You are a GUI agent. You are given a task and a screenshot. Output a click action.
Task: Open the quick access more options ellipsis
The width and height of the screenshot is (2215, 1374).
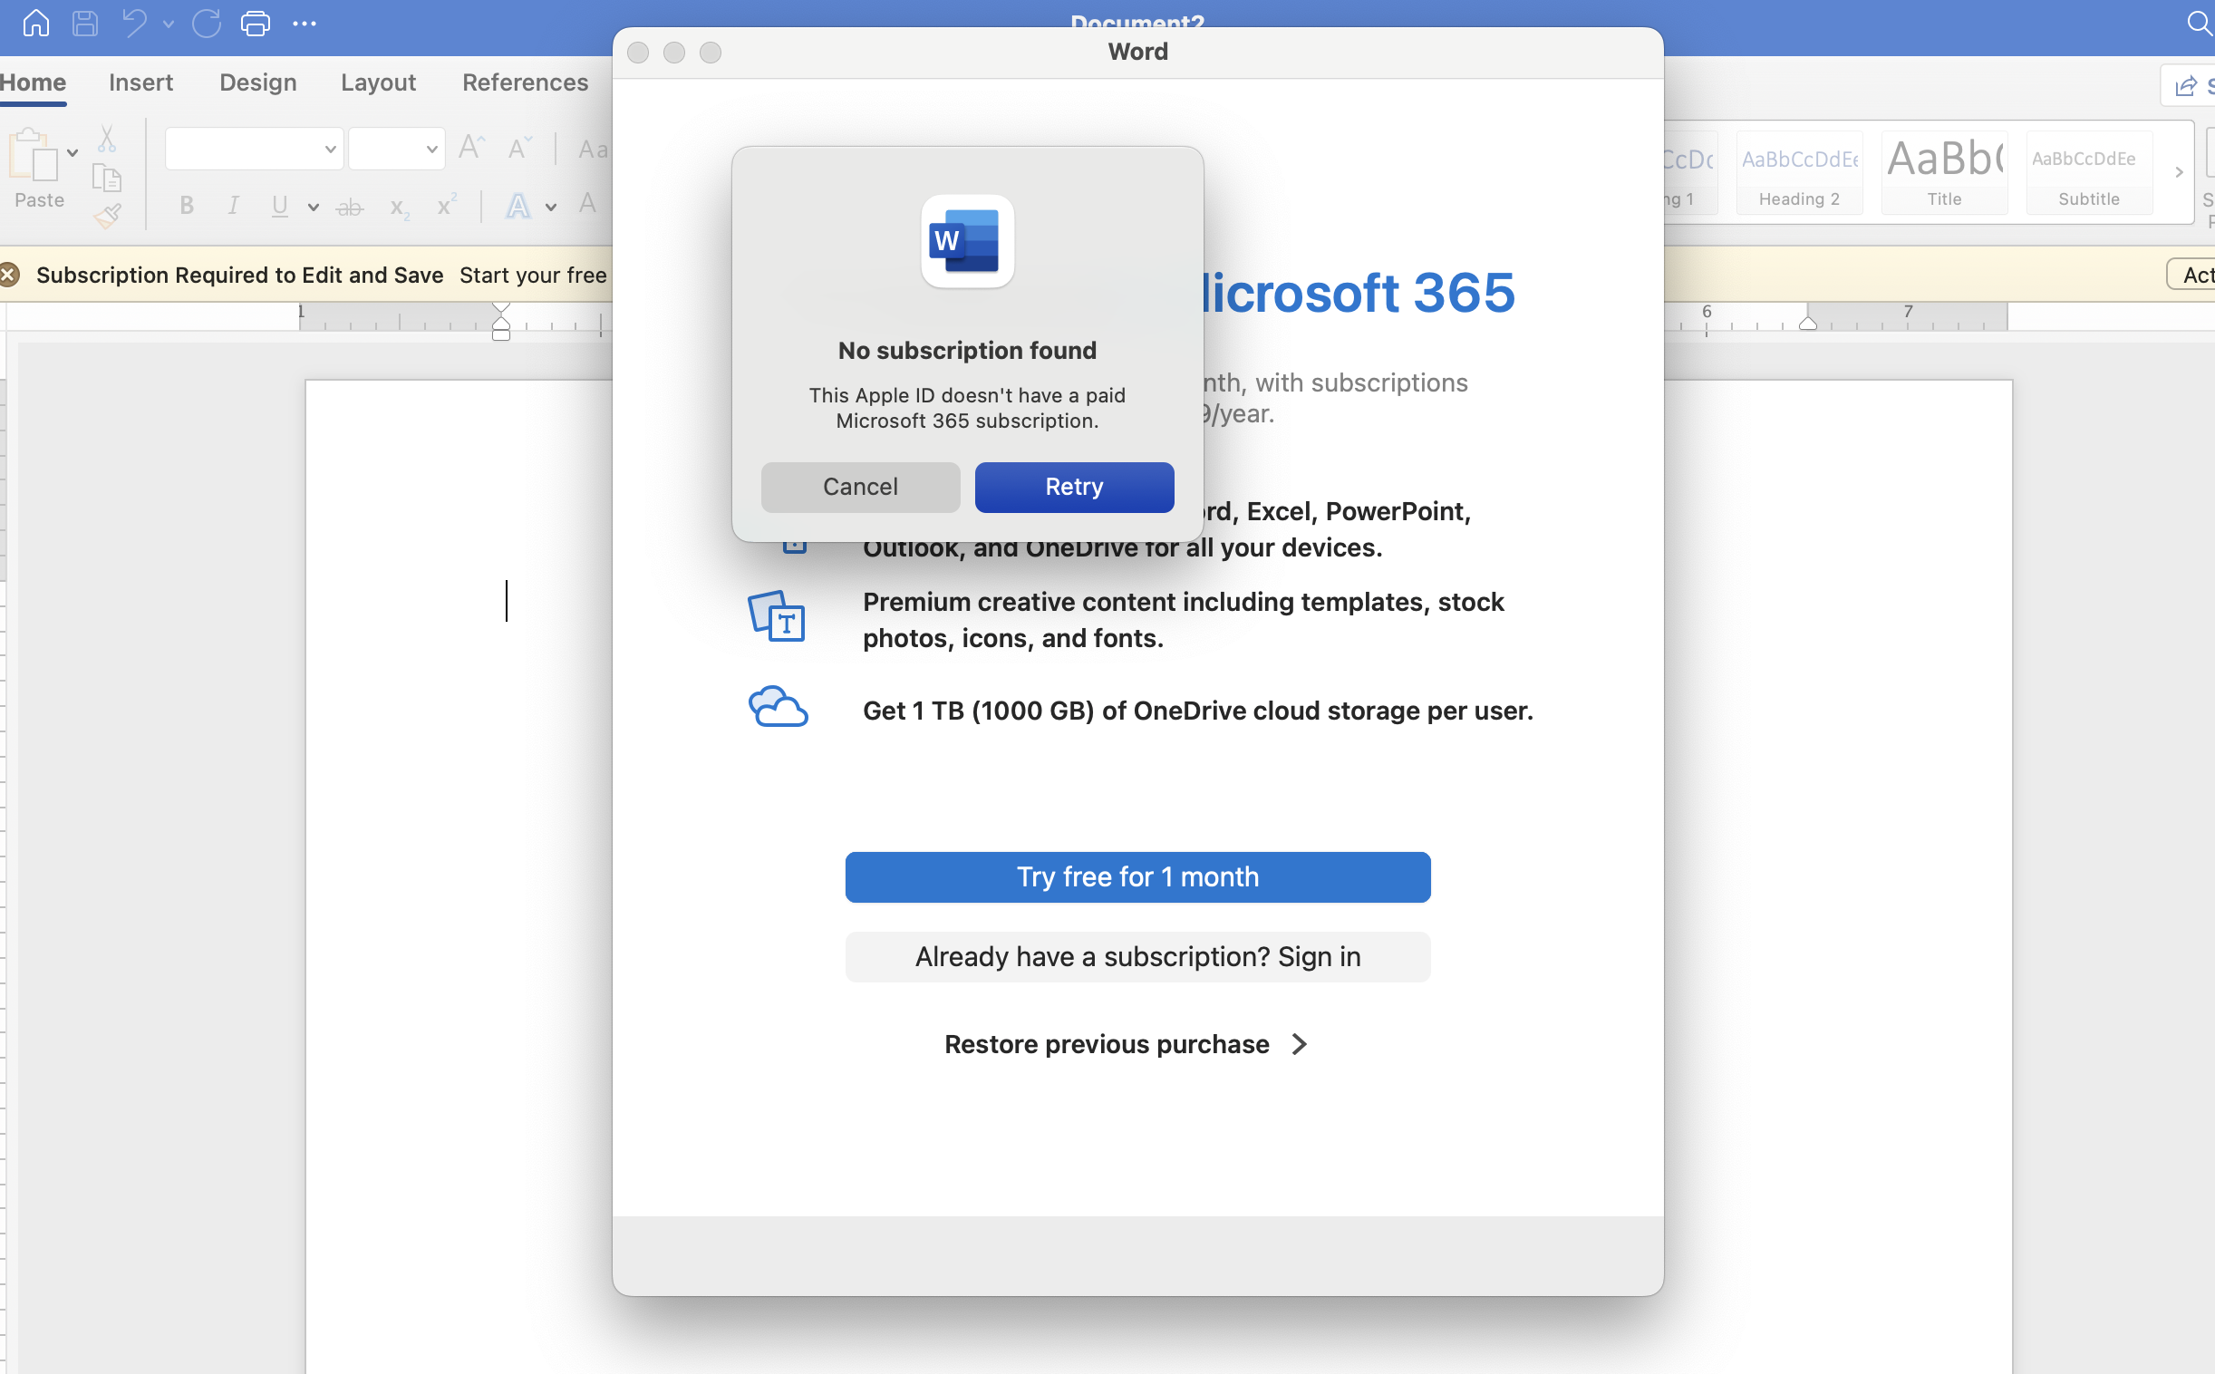click(x=305, y=24)
